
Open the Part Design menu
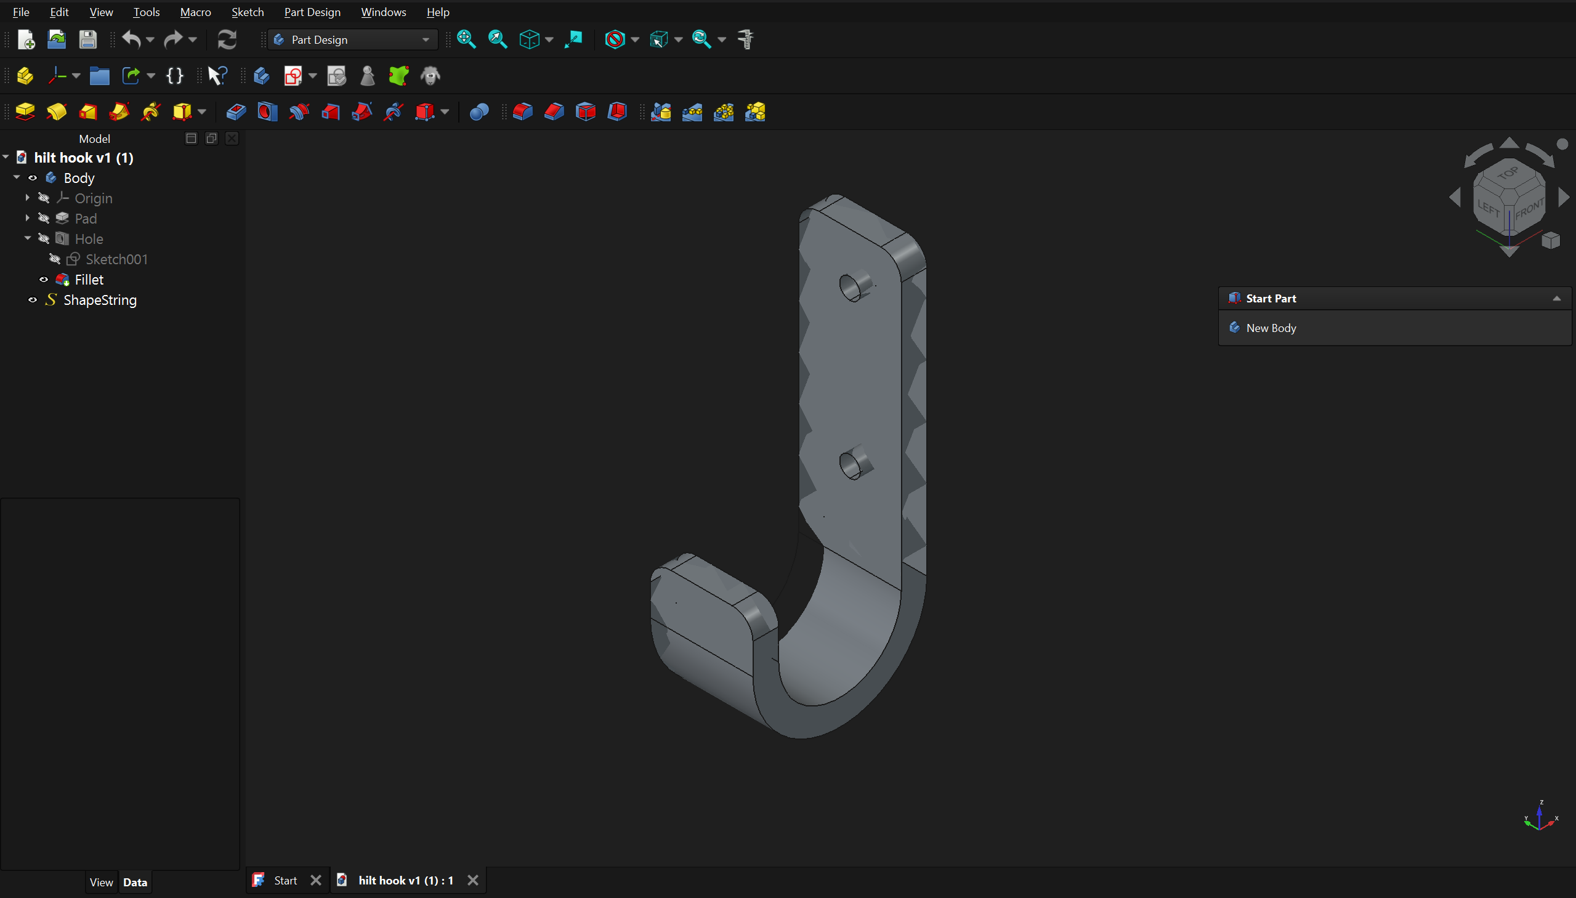pos(312,12)
